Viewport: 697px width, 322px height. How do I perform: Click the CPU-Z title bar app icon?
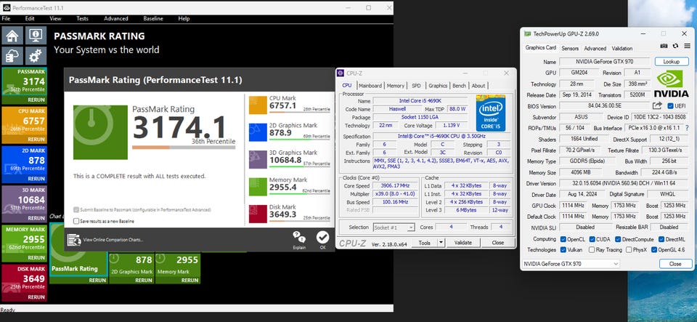341,73
